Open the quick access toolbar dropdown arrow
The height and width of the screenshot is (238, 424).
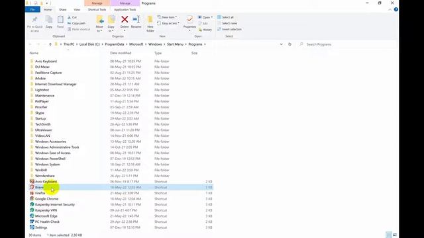click(x=47, y=3)
